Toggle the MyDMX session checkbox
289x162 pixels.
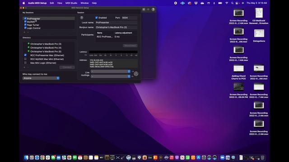(25, 22)
